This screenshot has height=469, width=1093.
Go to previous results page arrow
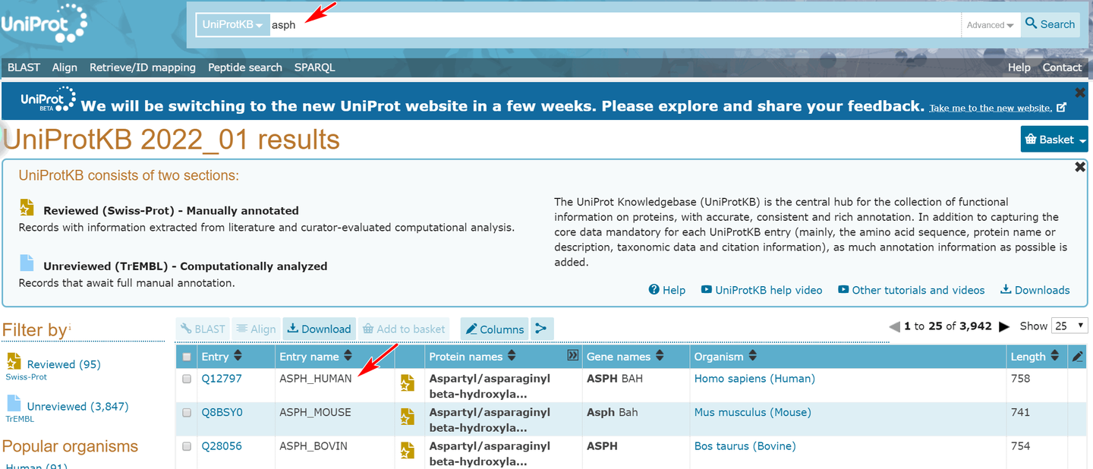click(x=895, y=326)
